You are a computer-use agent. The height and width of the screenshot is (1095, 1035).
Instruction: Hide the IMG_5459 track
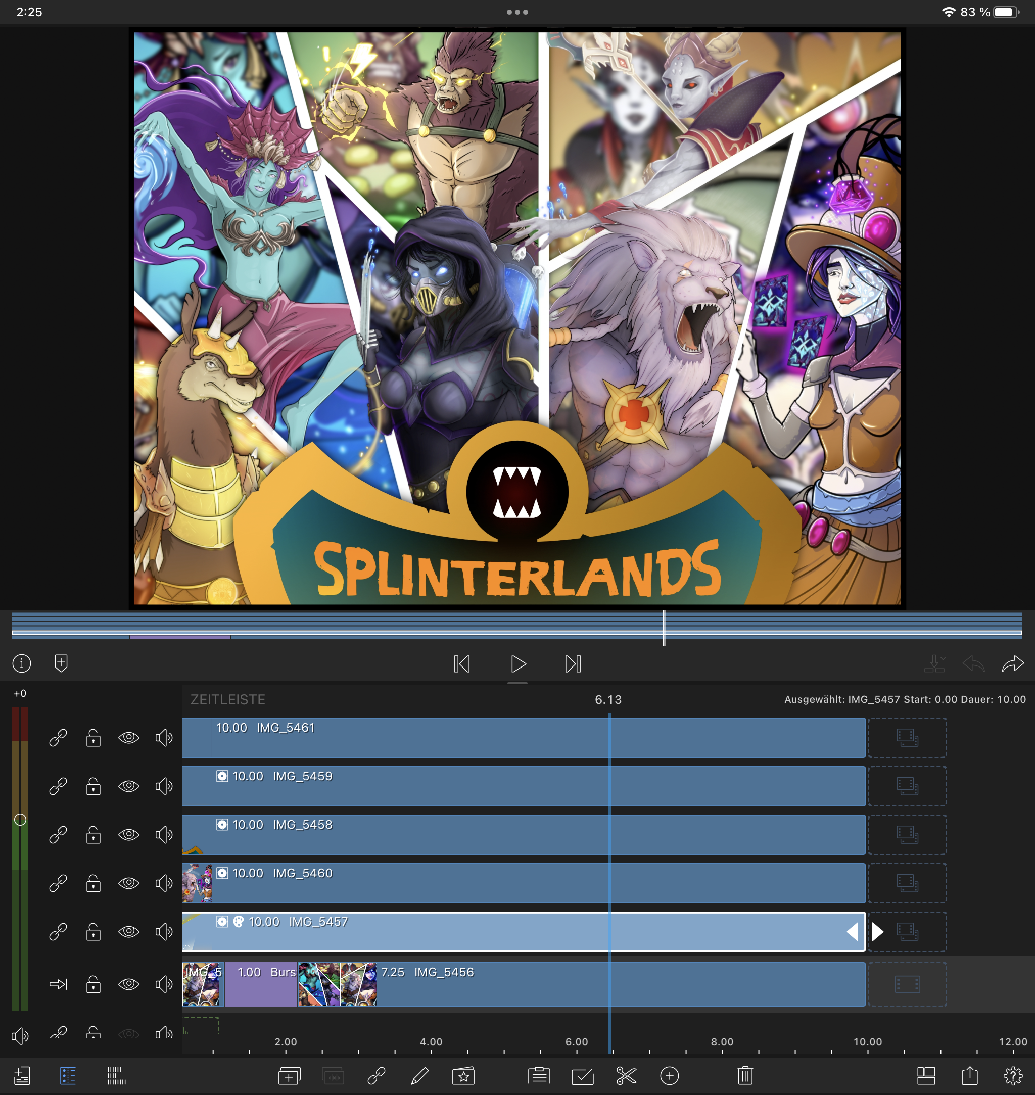coord(128,786)
